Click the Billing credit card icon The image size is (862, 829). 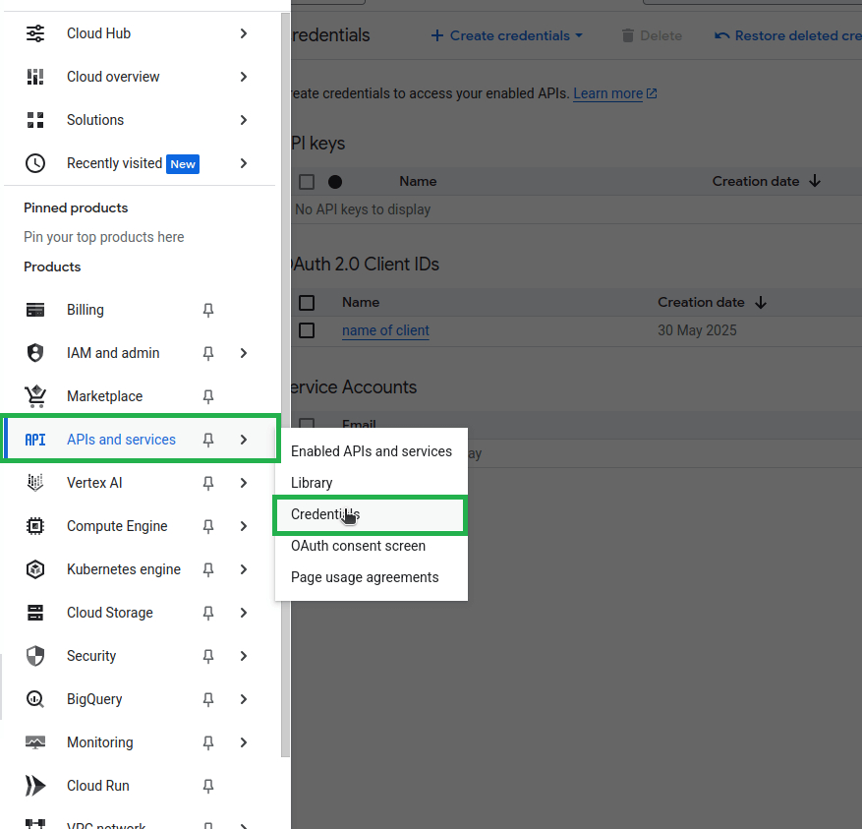35,310
